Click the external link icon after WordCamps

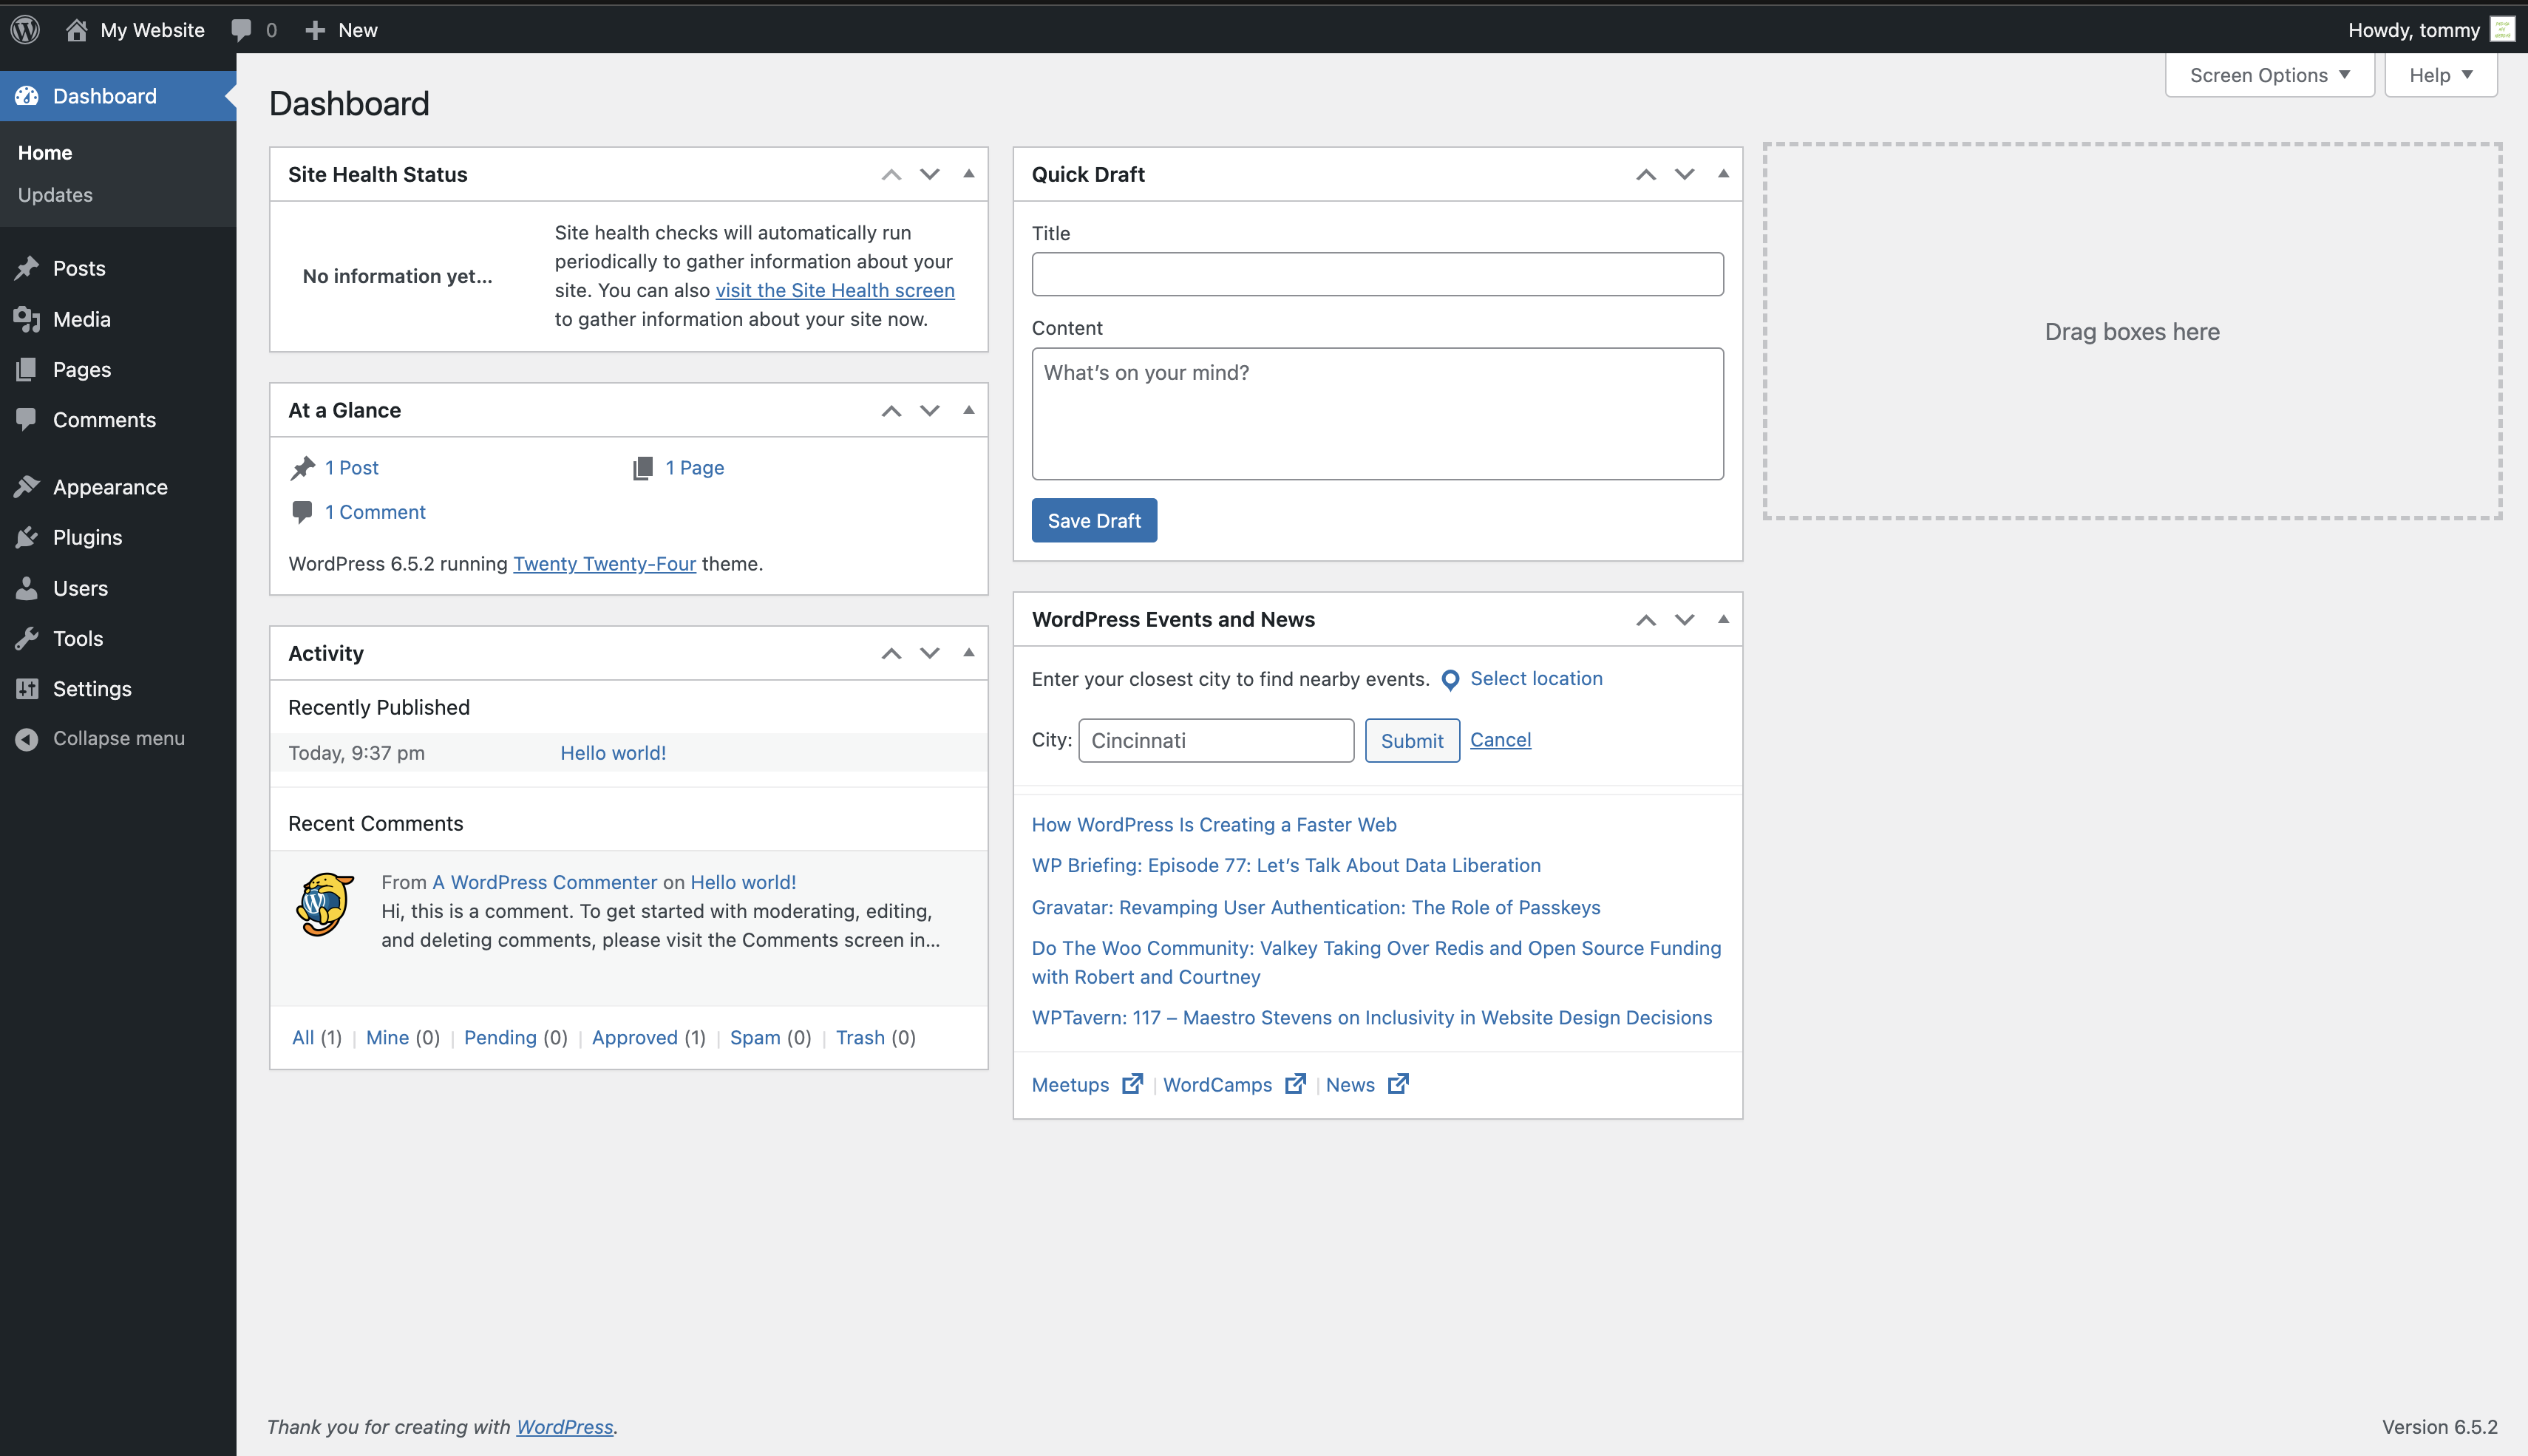pyautogui.click(x=1295, y=1084)
